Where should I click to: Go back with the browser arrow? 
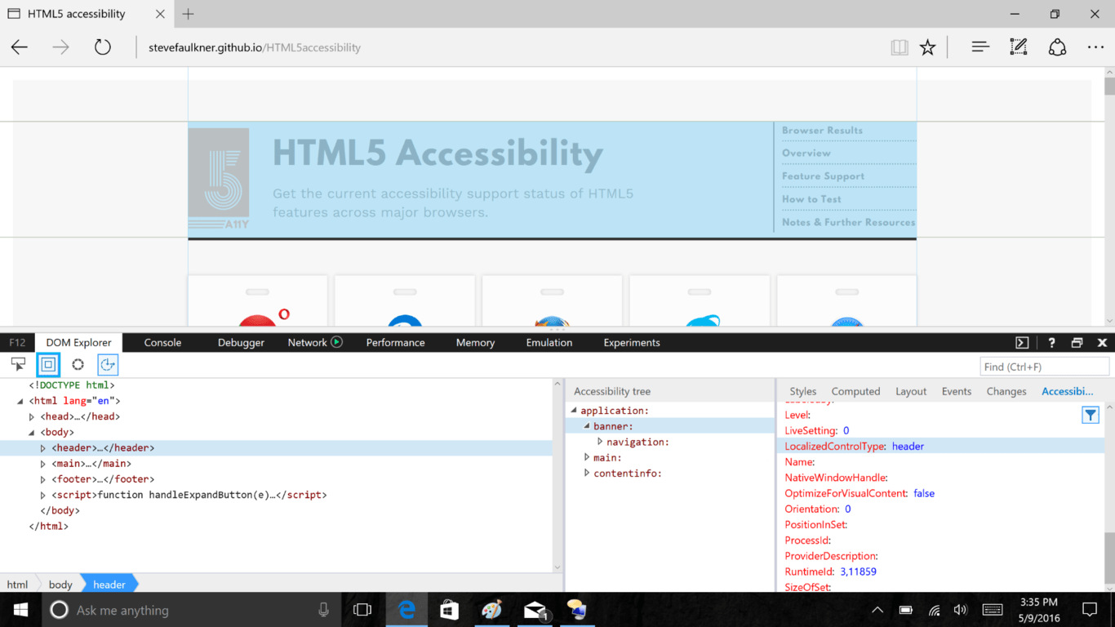click(20, 47)
